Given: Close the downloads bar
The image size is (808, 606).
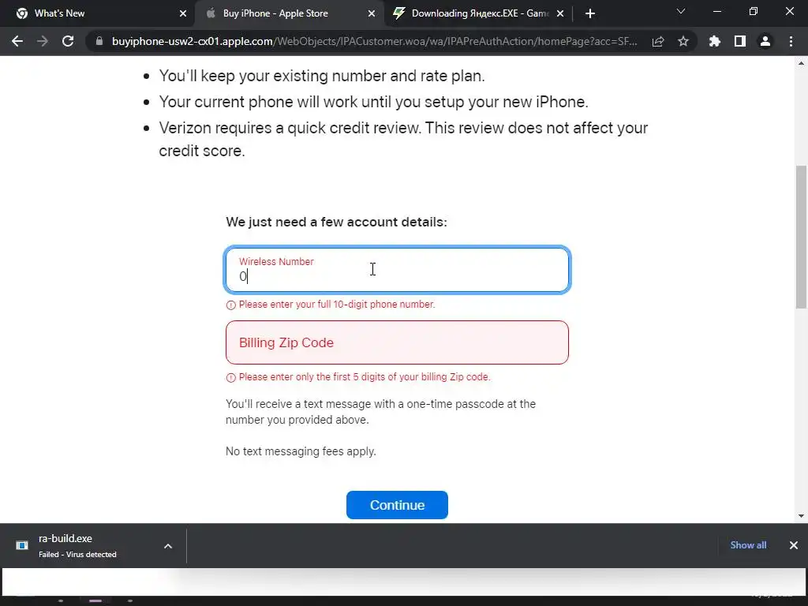Looking at the screenshot, I should [794, 545].
